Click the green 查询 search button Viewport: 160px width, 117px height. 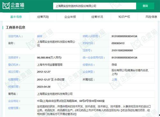coord(145,6)
